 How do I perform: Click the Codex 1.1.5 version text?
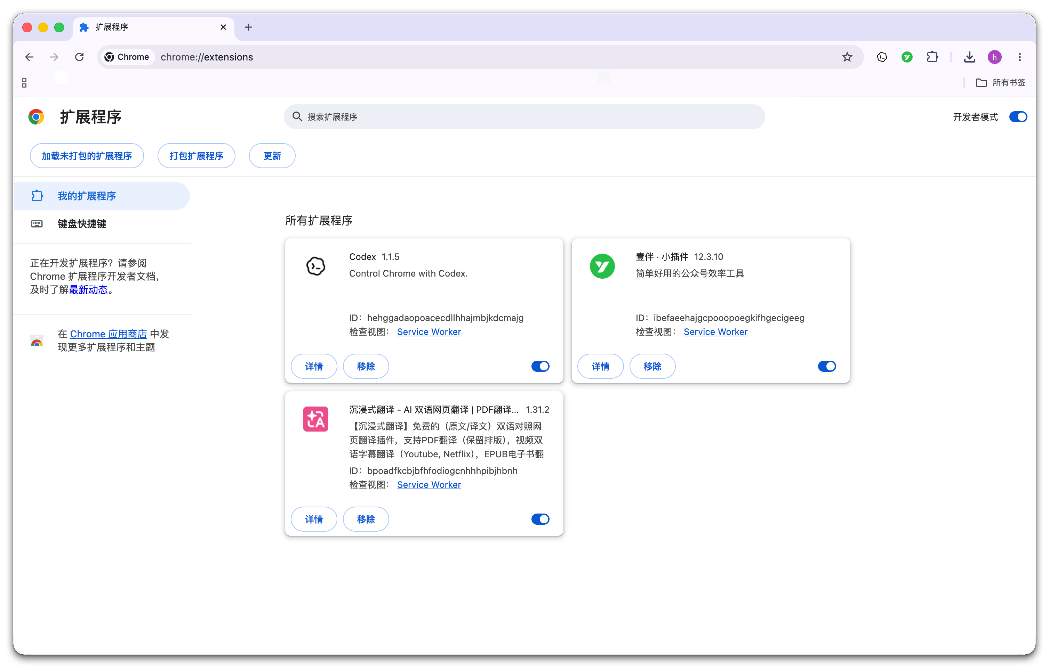click(x=390, y=256)
